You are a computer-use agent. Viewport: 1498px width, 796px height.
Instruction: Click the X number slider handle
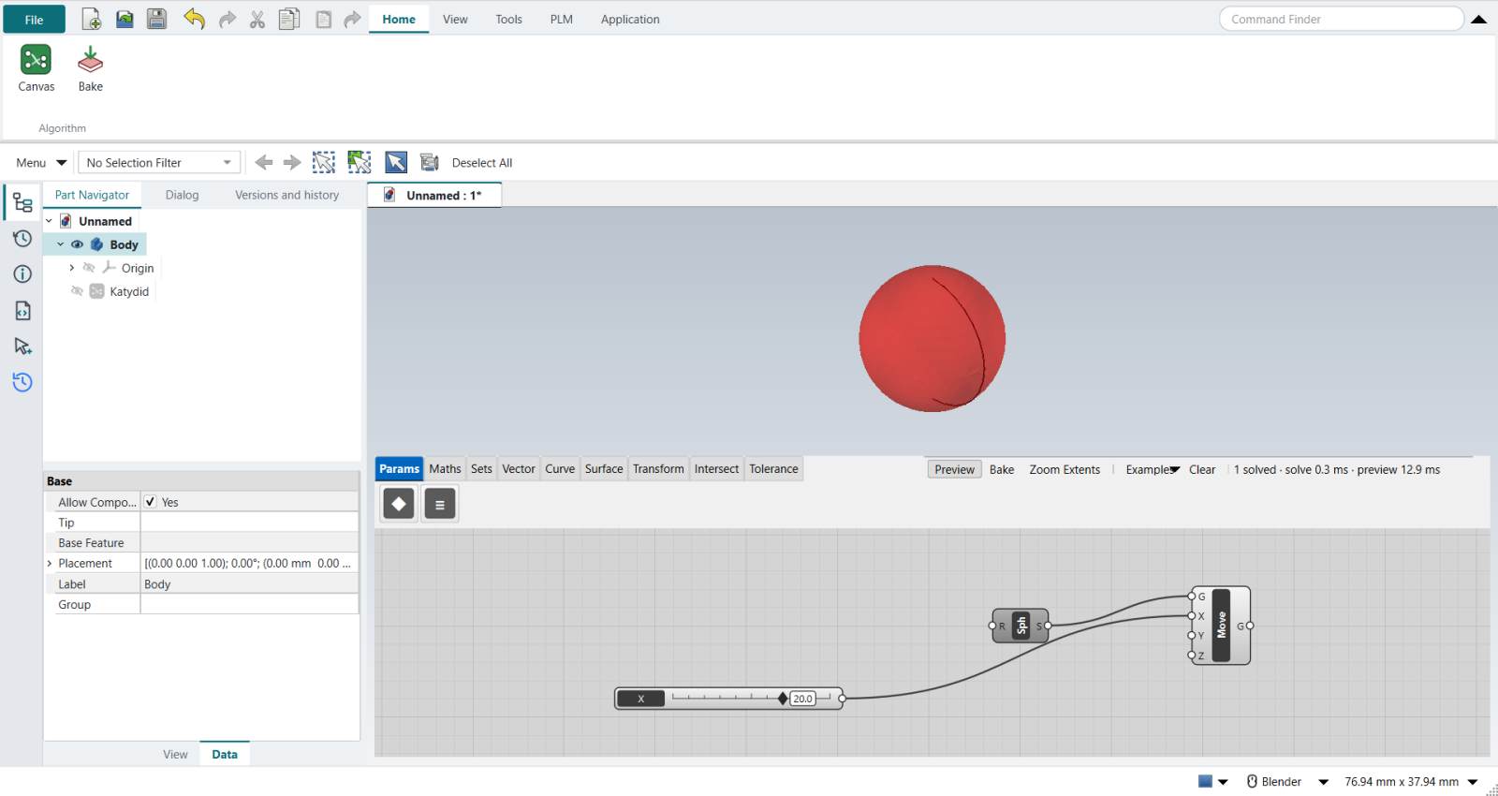(783, 699)
